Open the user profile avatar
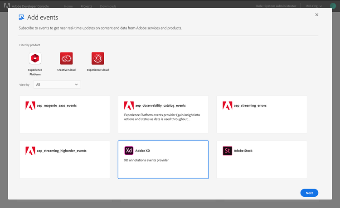 tap(333, 6)
